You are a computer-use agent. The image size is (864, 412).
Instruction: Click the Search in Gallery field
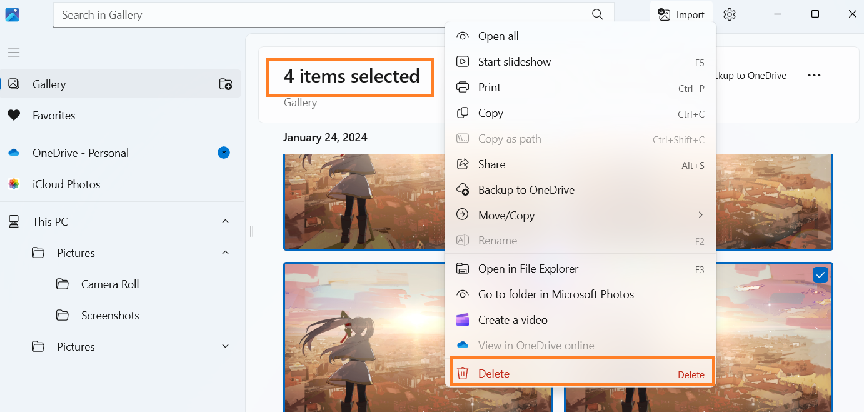click(x=319, y=14)
